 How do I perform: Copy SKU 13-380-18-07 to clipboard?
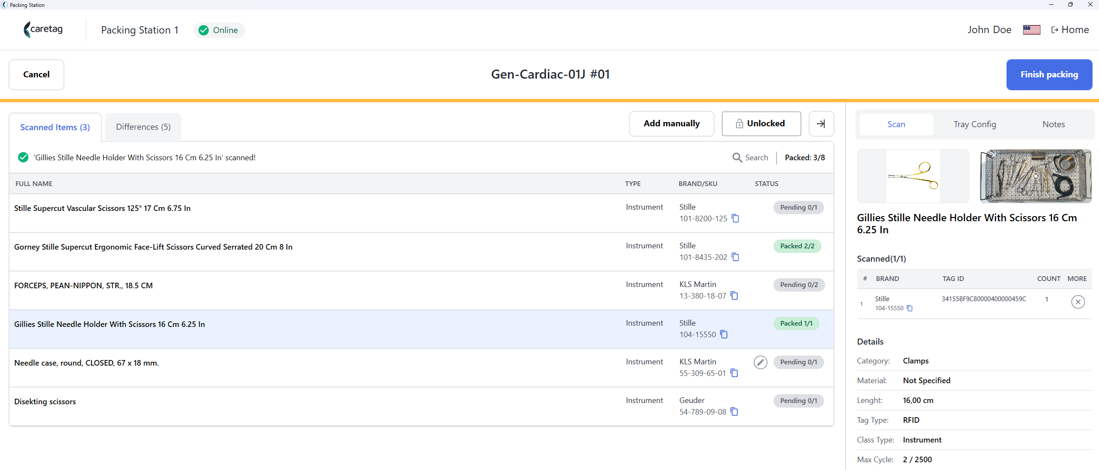[x=734, y=296]
